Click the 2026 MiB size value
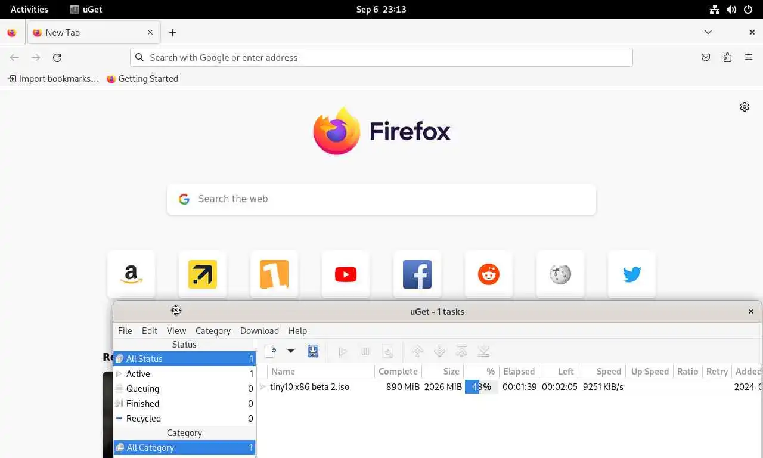Screen dimensions: 763x458 443,387
